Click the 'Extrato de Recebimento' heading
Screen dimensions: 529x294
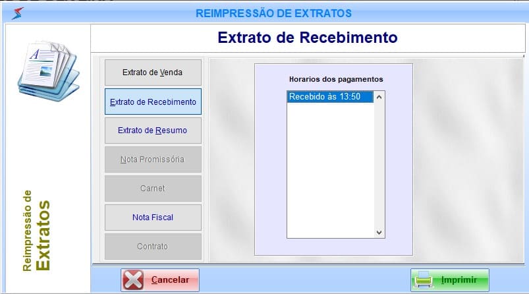coord(308,38)
